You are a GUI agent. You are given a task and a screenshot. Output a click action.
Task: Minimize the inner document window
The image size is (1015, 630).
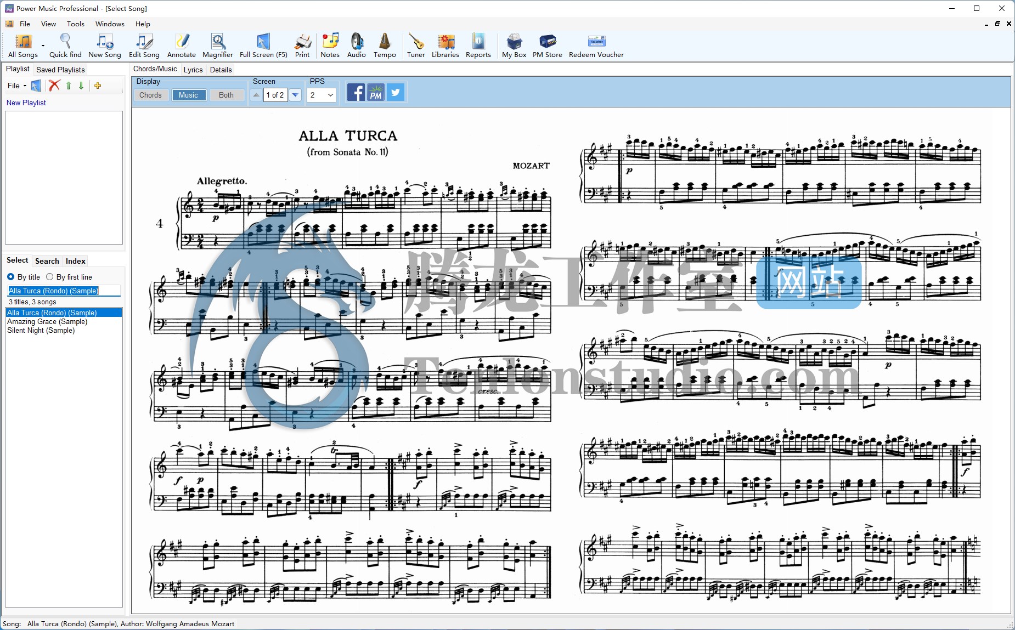[x=986, y=24]
